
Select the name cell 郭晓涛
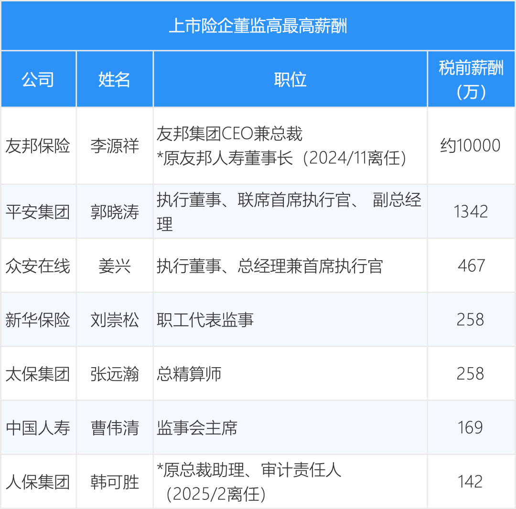[115, 212]
